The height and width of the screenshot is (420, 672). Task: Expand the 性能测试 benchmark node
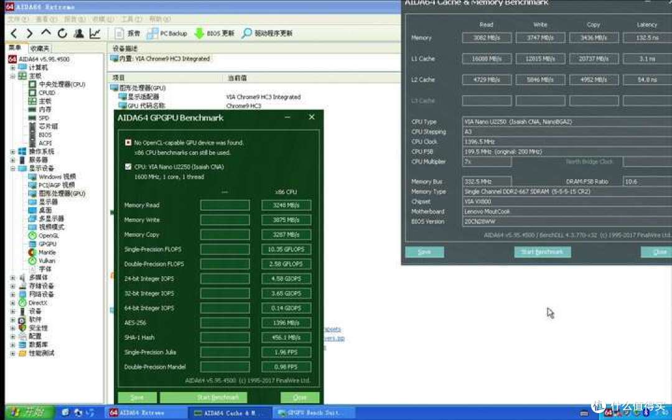(13, 353)
